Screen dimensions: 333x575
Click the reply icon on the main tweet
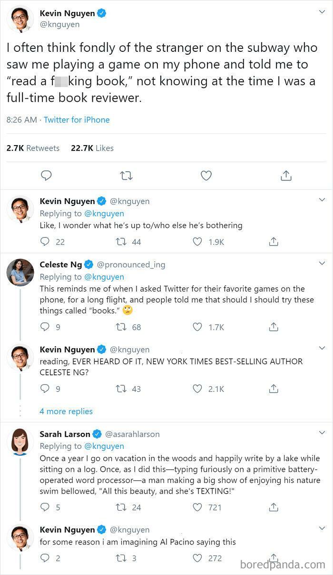coord(46,175)
